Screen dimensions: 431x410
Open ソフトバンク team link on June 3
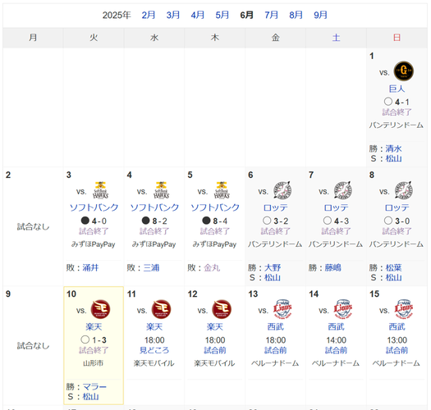pyautogui.click(x=94, y=207)
